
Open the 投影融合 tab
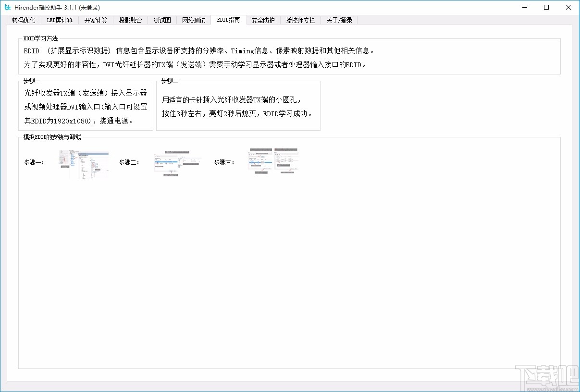(130, 20)
